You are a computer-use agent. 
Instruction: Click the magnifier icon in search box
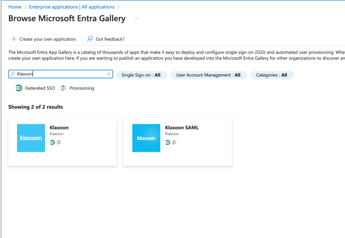pyautogui.click(x=13, y=74)
